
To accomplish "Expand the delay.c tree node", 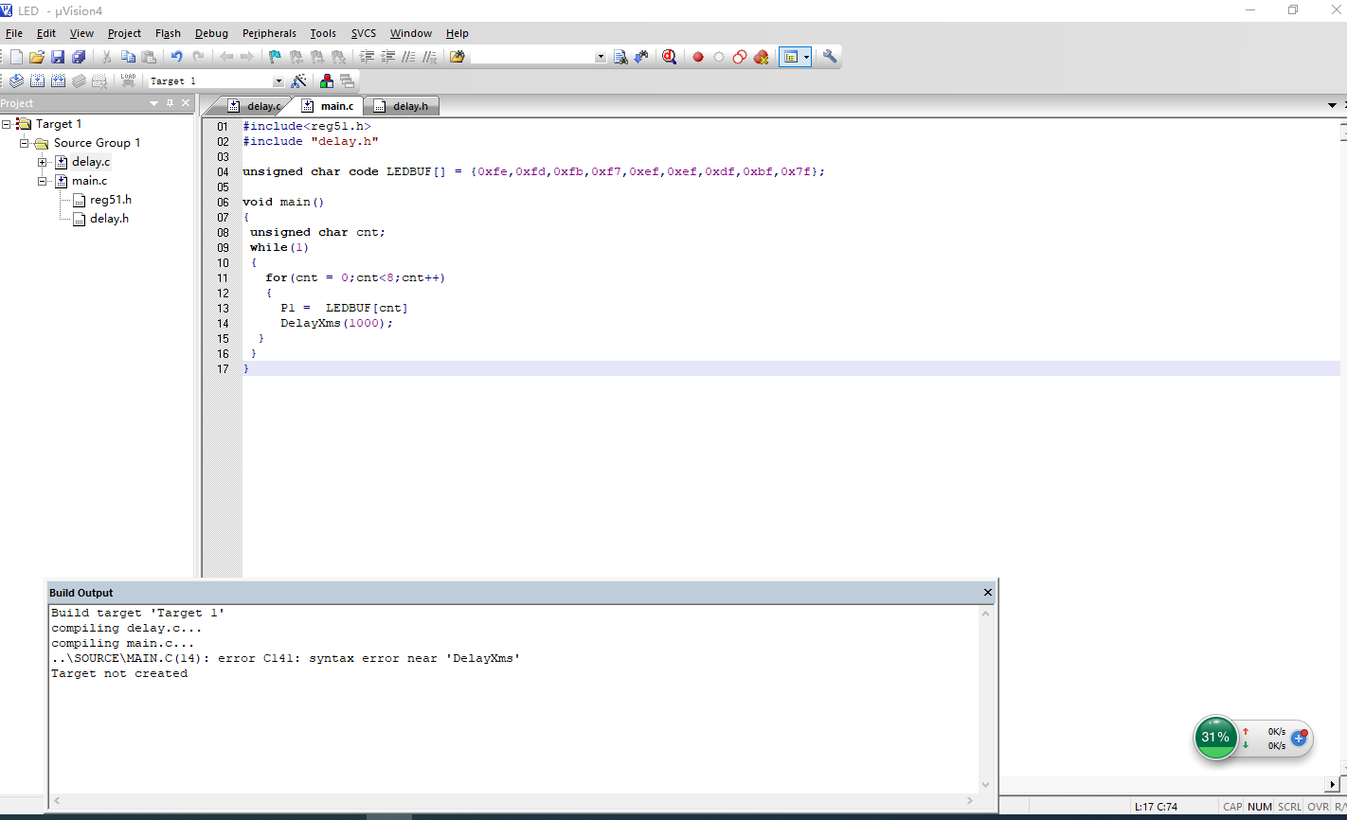I will 43,162.
